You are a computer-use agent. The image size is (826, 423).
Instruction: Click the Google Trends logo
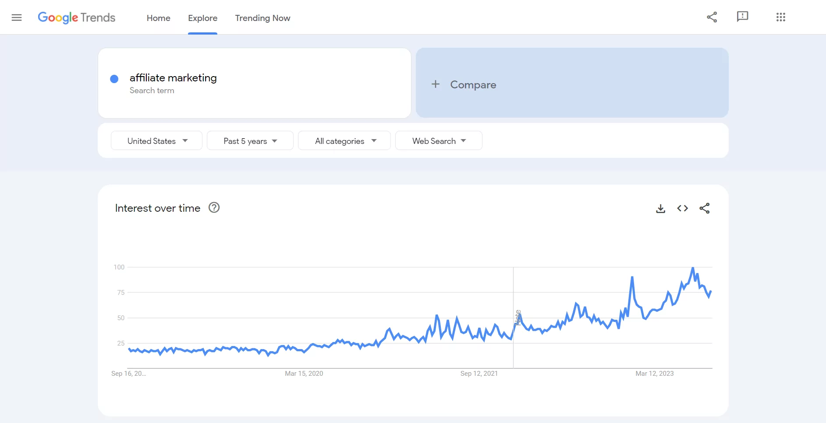(77, 18)
